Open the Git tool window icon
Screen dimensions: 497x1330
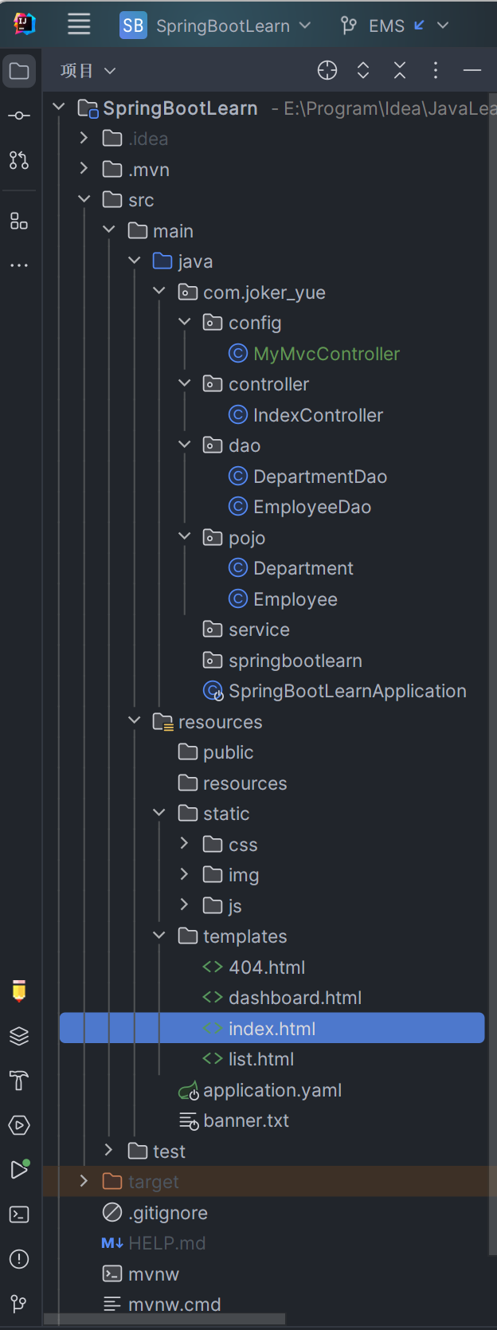tap(19, 1304)
